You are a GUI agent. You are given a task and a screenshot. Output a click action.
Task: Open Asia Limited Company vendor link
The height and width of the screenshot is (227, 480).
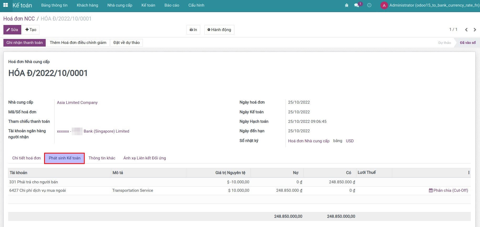[x=77, y=103]
